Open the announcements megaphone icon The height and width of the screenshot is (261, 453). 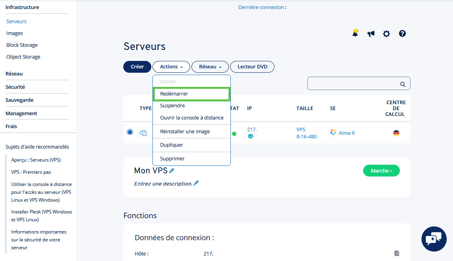[x=371, y=34]
